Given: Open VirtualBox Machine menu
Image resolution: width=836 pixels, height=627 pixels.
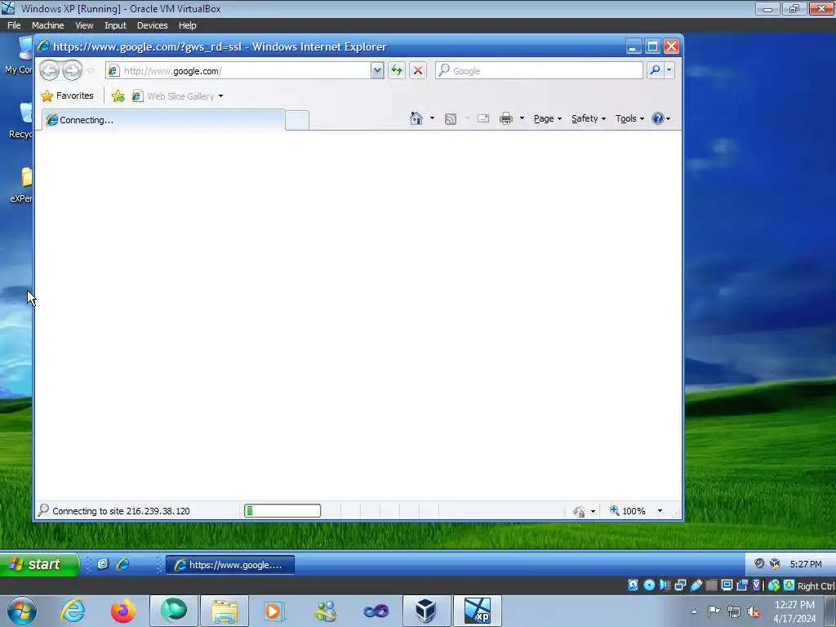Looking at the screenshot, I should click(x=47, y=25).
